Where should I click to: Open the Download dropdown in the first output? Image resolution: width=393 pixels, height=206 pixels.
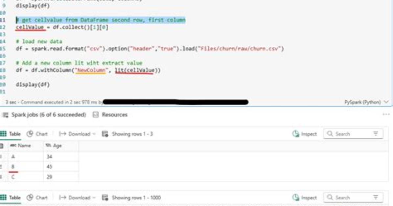pos(77,134)
